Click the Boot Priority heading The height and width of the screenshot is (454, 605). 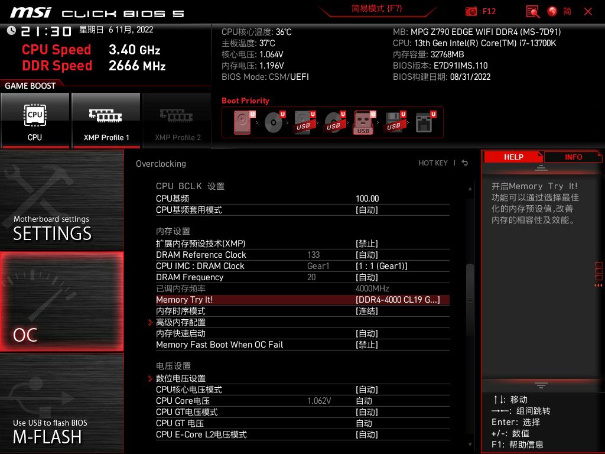[245, 100]
